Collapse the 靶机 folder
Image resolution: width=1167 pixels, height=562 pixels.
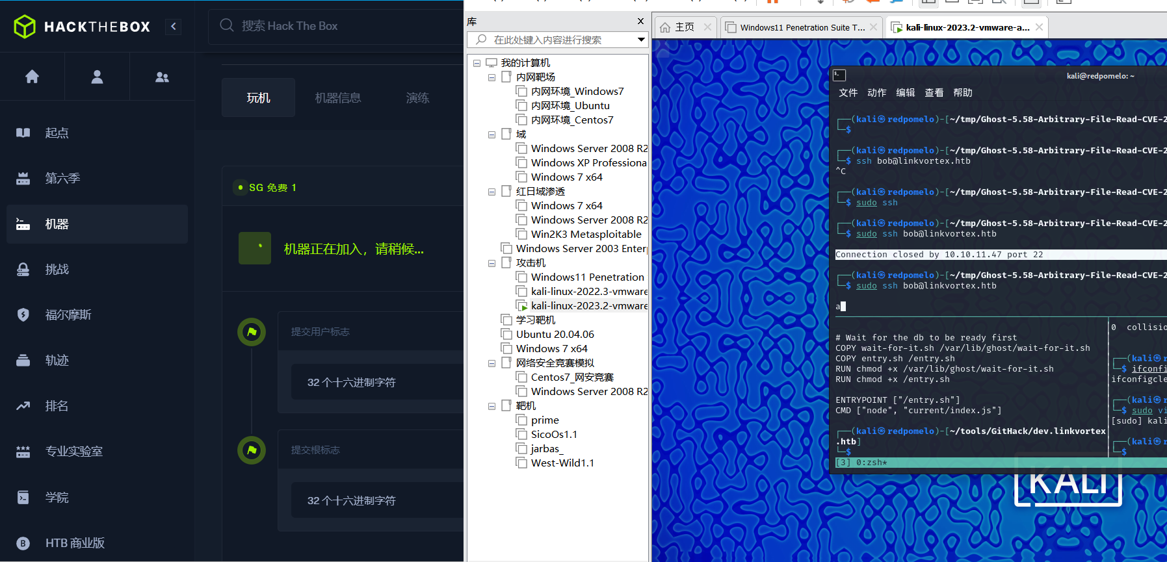pos(492,406)
